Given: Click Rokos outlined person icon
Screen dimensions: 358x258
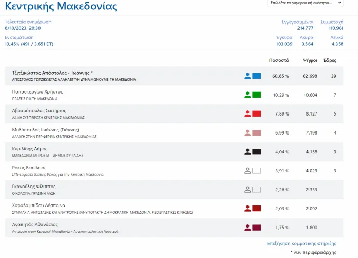Looking at the screenshot, I should tap(247, 171).
